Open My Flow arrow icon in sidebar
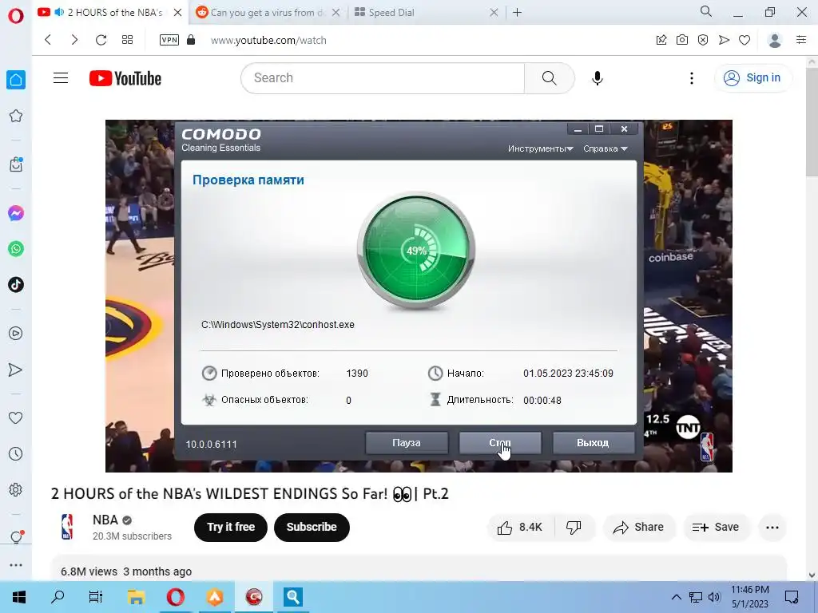This screenshot has width=818, height=613. pos(16,370)
